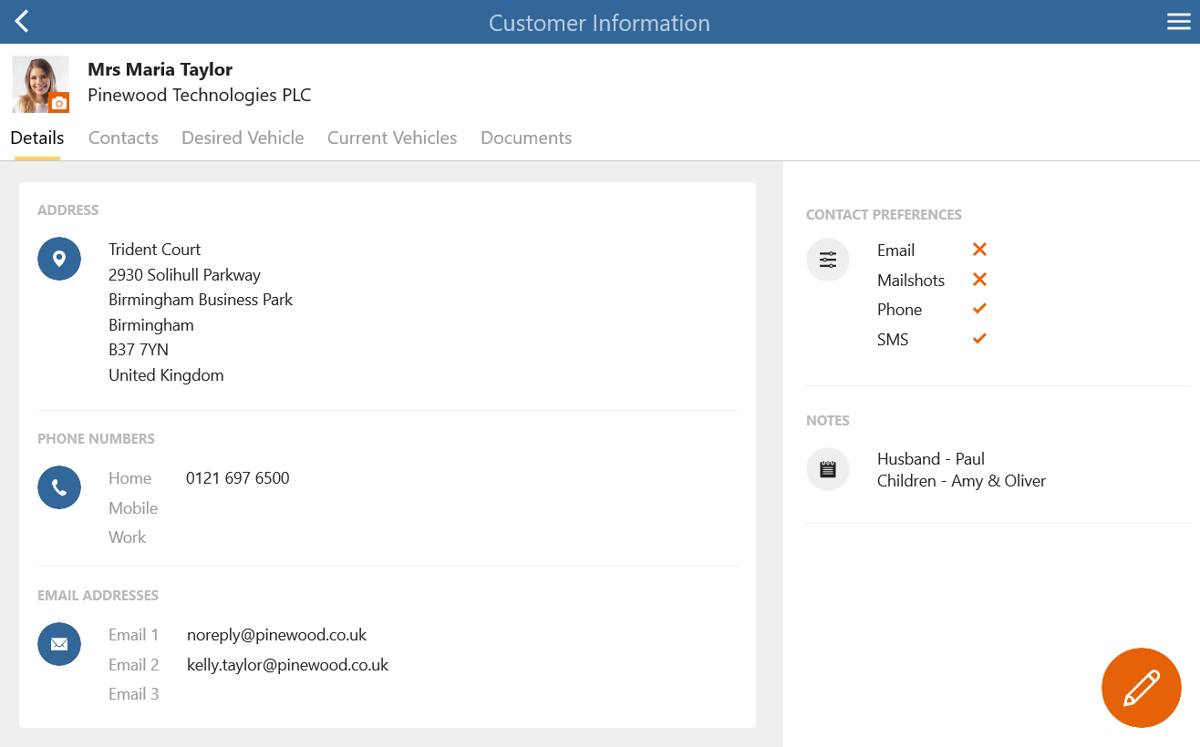Click the contact preferences sliders icon
The image size is (1200, 747).
tap(828, 260)
